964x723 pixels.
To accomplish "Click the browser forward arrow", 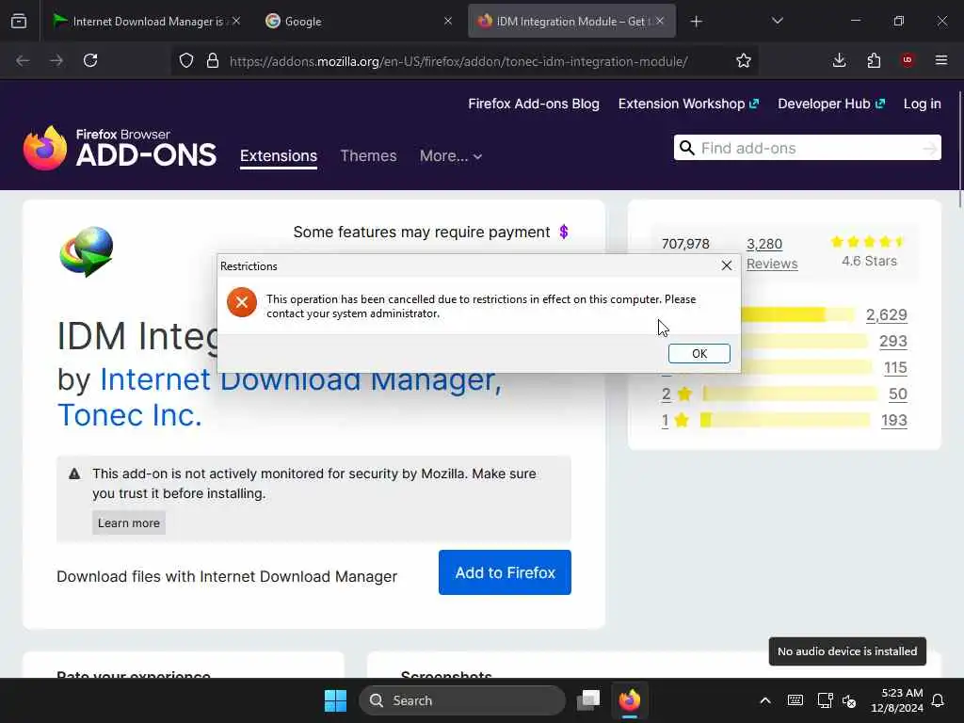I will [56, 60].
